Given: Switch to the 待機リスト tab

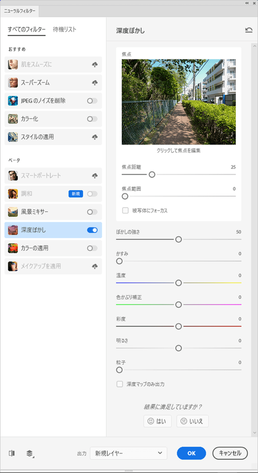Looking at the screenshot, I should point(64,29).
